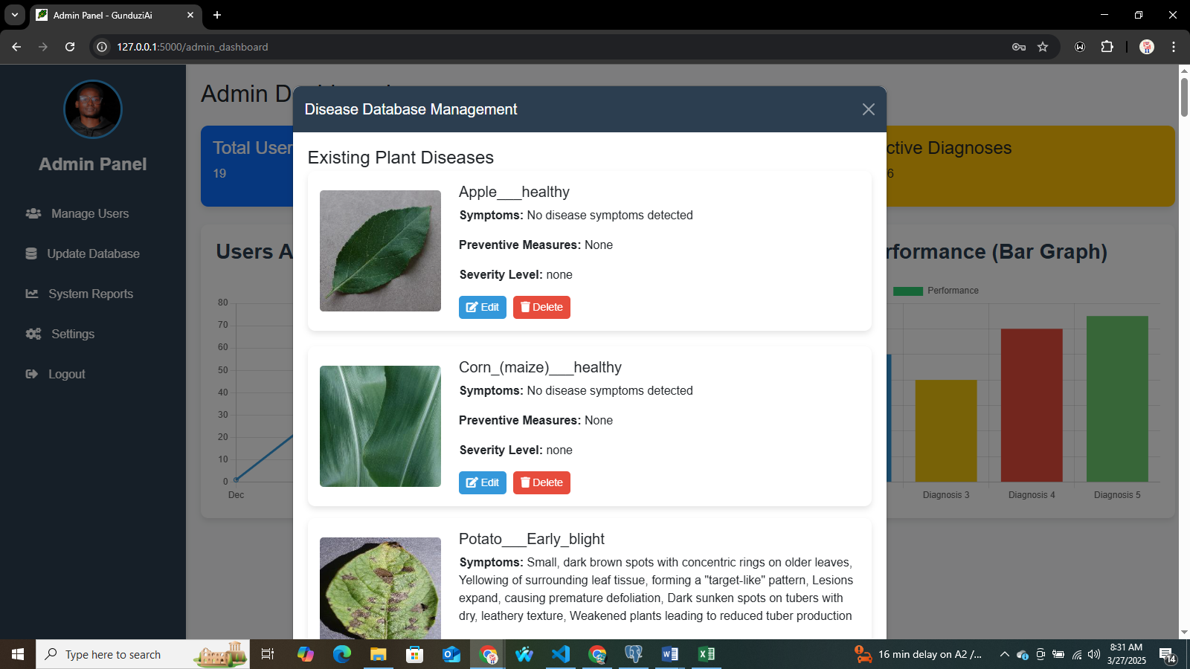
Task: Open Microsoft Excel from the taskbar
Action: (707, 654)
